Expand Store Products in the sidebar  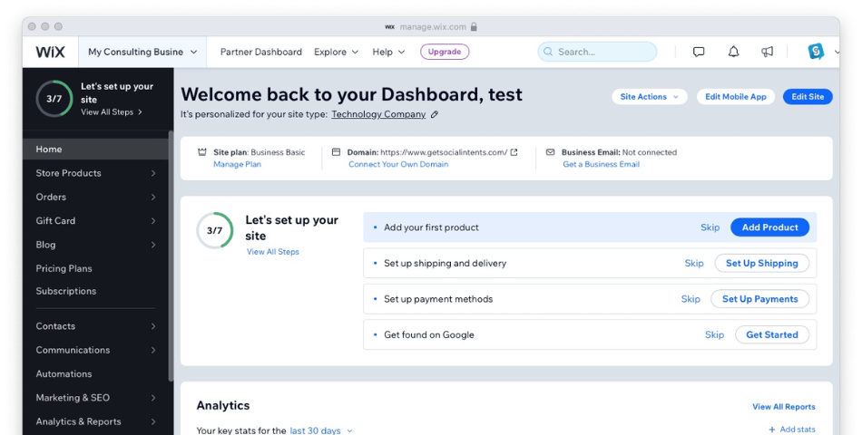[95, 173]
